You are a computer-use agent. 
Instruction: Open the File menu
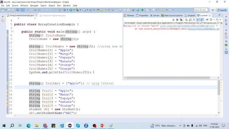click(3, 6)
